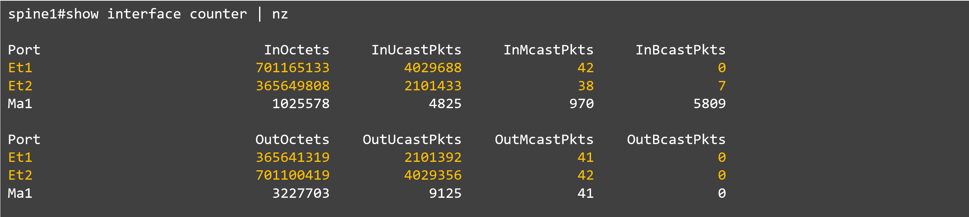The image size is (969, 217).
Task: Click the Ma1 InBcastPkts value 5809
Action: tap(709, 104)
